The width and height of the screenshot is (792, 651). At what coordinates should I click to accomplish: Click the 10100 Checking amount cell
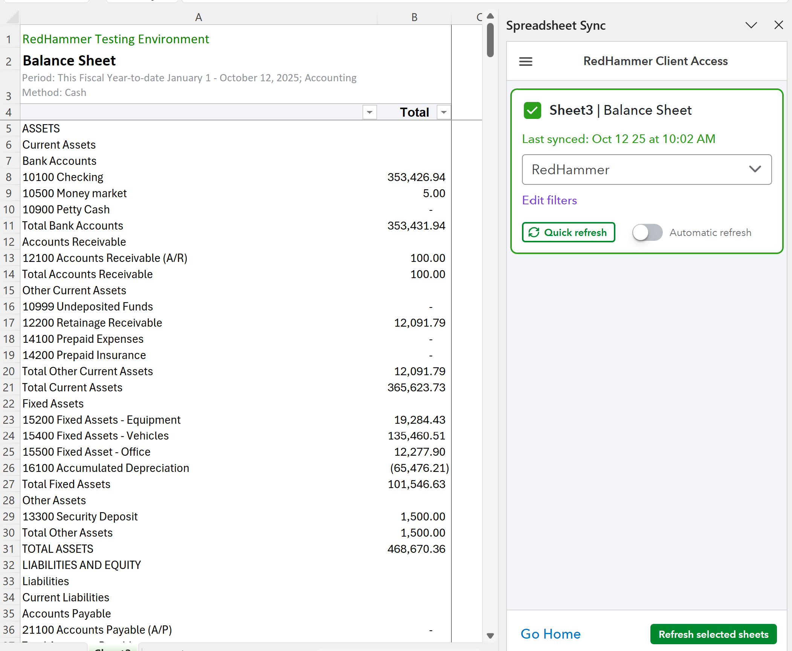(415, 177)
